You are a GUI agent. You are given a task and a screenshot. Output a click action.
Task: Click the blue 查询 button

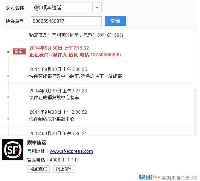coord(115,21)
